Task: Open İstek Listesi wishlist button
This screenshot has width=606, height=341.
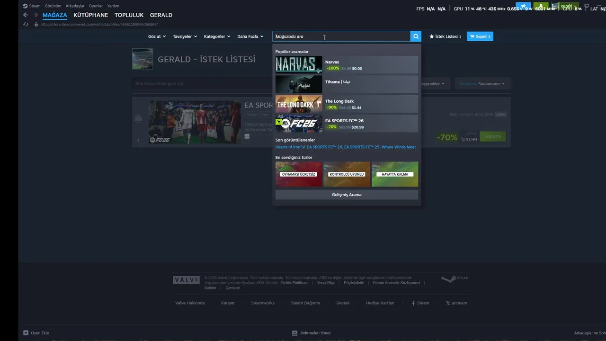Action: click(x=445, y=36)
